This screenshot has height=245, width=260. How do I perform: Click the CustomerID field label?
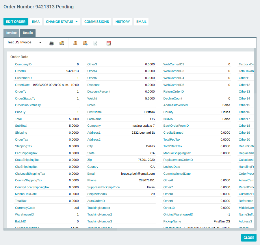click(x=23, y=78)
